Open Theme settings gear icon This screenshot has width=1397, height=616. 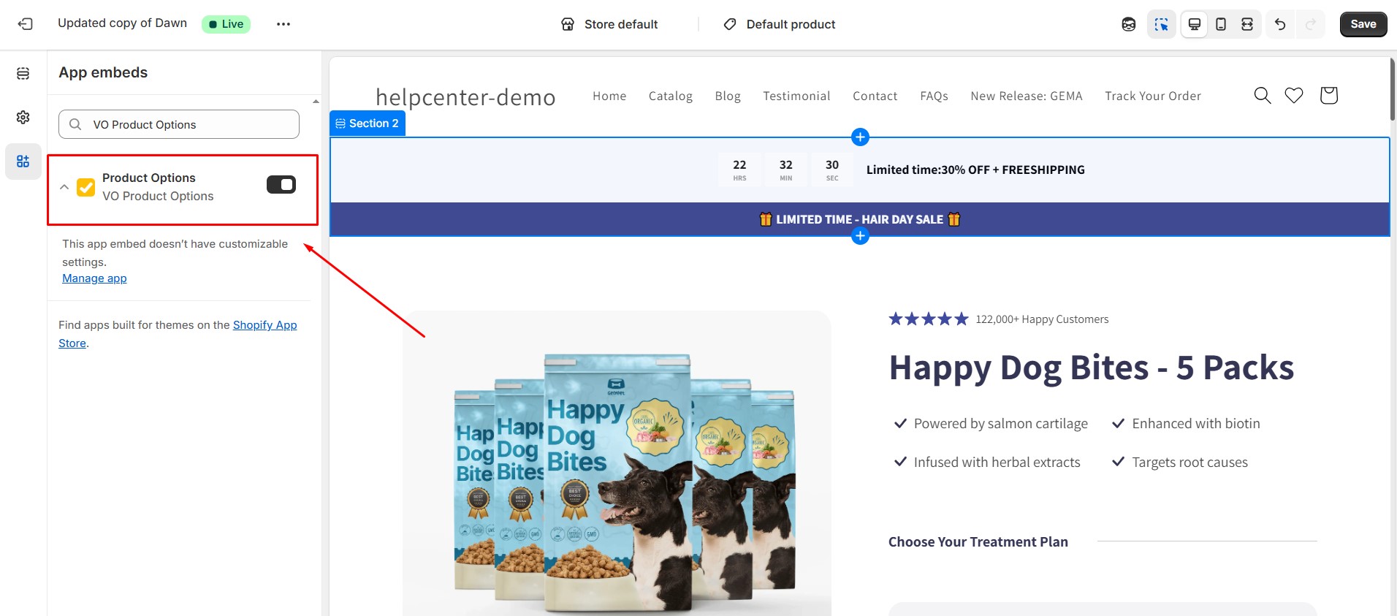pyautogui.click(x=23, y=117)
